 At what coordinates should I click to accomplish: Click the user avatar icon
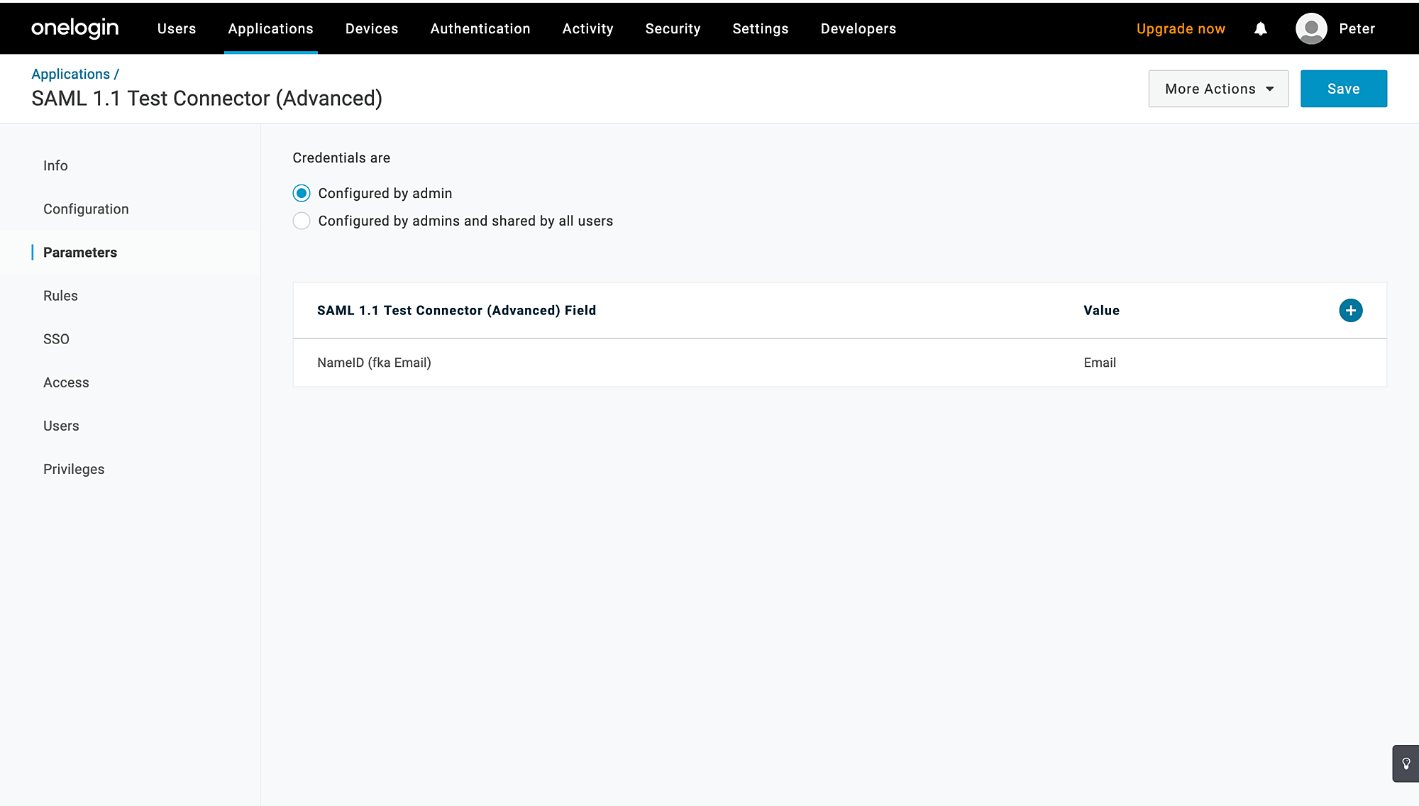pos(1310,28)
